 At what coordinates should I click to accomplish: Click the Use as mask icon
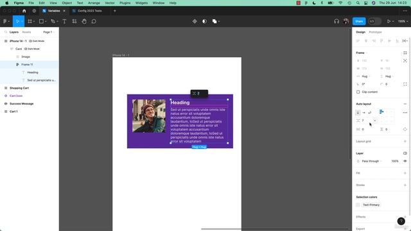coord(204,21)
